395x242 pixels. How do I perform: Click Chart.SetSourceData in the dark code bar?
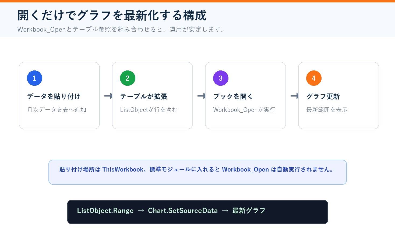[183, 211]
